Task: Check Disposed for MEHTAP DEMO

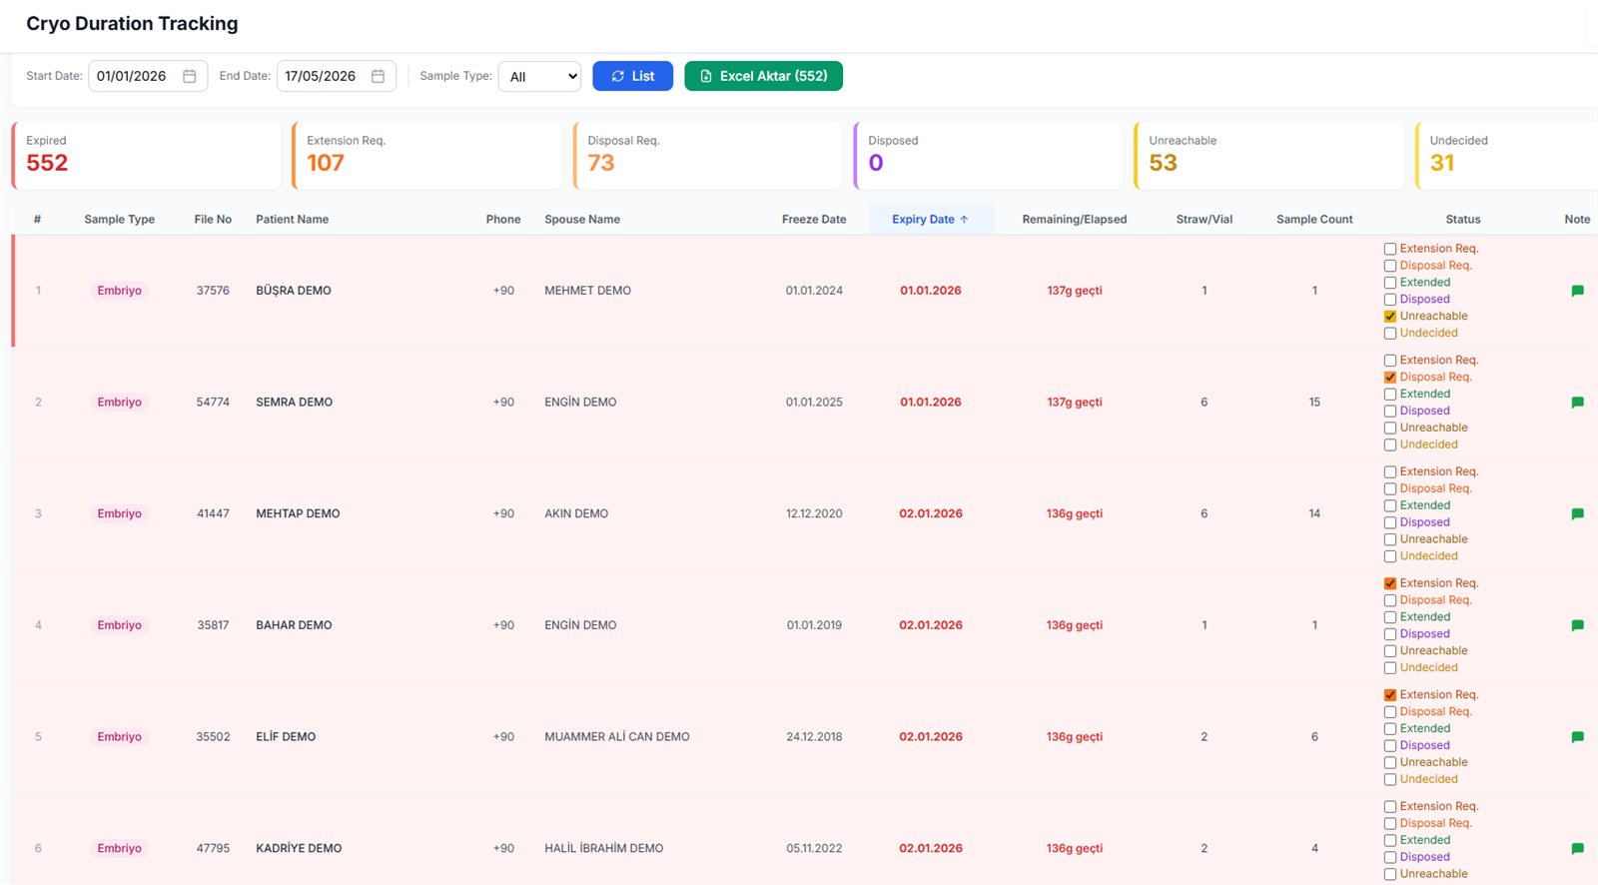Action: (x=1389, y=522)
